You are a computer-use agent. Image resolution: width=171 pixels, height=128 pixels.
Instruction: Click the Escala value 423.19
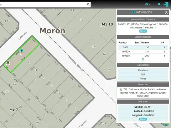click(x=147, y=107)
